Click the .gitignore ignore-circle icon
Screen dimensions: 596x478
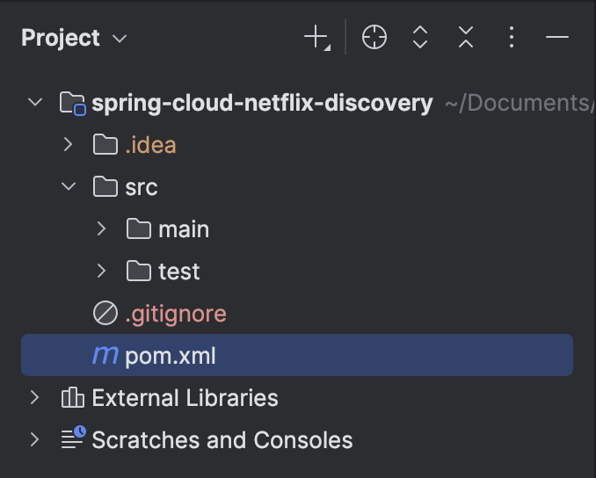click(105, 313)
